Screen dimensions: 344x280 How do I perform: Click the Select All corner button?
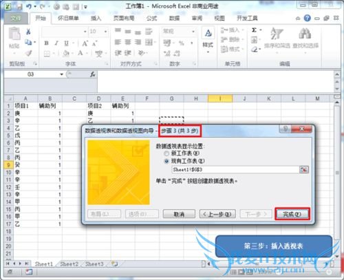(9, 98)
